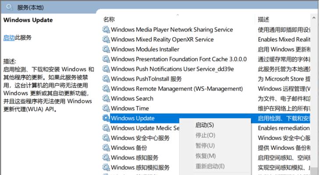Click gear icon beside Windows Remote Management
319x175 pixels.
pos(106,89)
